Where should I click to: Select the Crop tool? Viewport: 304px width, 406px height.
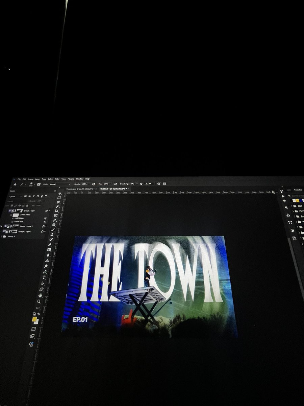pos(57,211)
